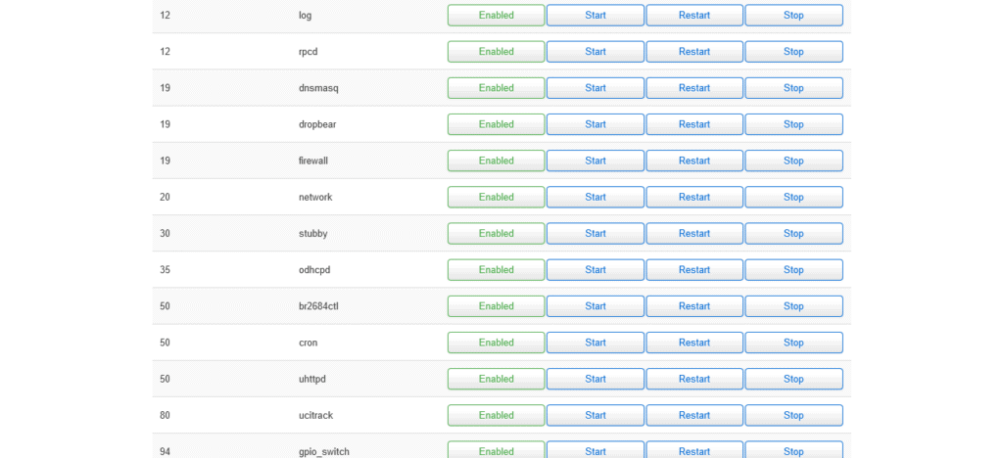1003x458 pixels.
Task: Disable dnsmasq via its Enabled button
Action: pyautogui.click(x=496, y=88)
